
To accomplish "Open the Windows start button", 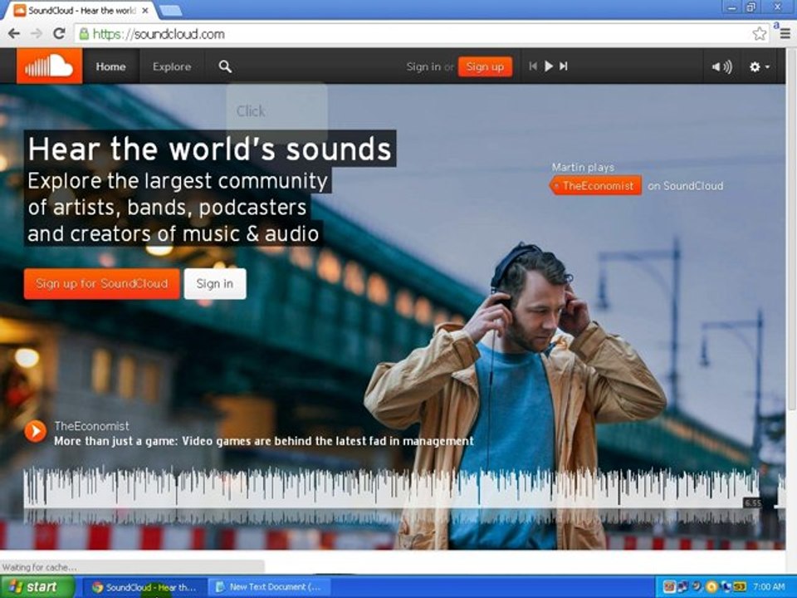I will 37,587.
